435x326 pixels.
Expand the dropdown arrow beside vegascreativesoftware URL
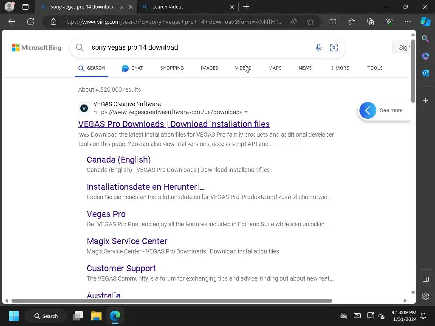(246, 112)
